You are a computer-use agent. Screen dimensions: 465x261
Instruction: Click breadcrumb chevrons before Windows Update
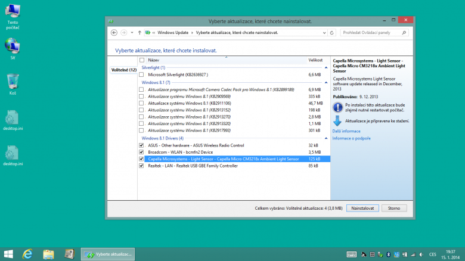coord(154,33)
